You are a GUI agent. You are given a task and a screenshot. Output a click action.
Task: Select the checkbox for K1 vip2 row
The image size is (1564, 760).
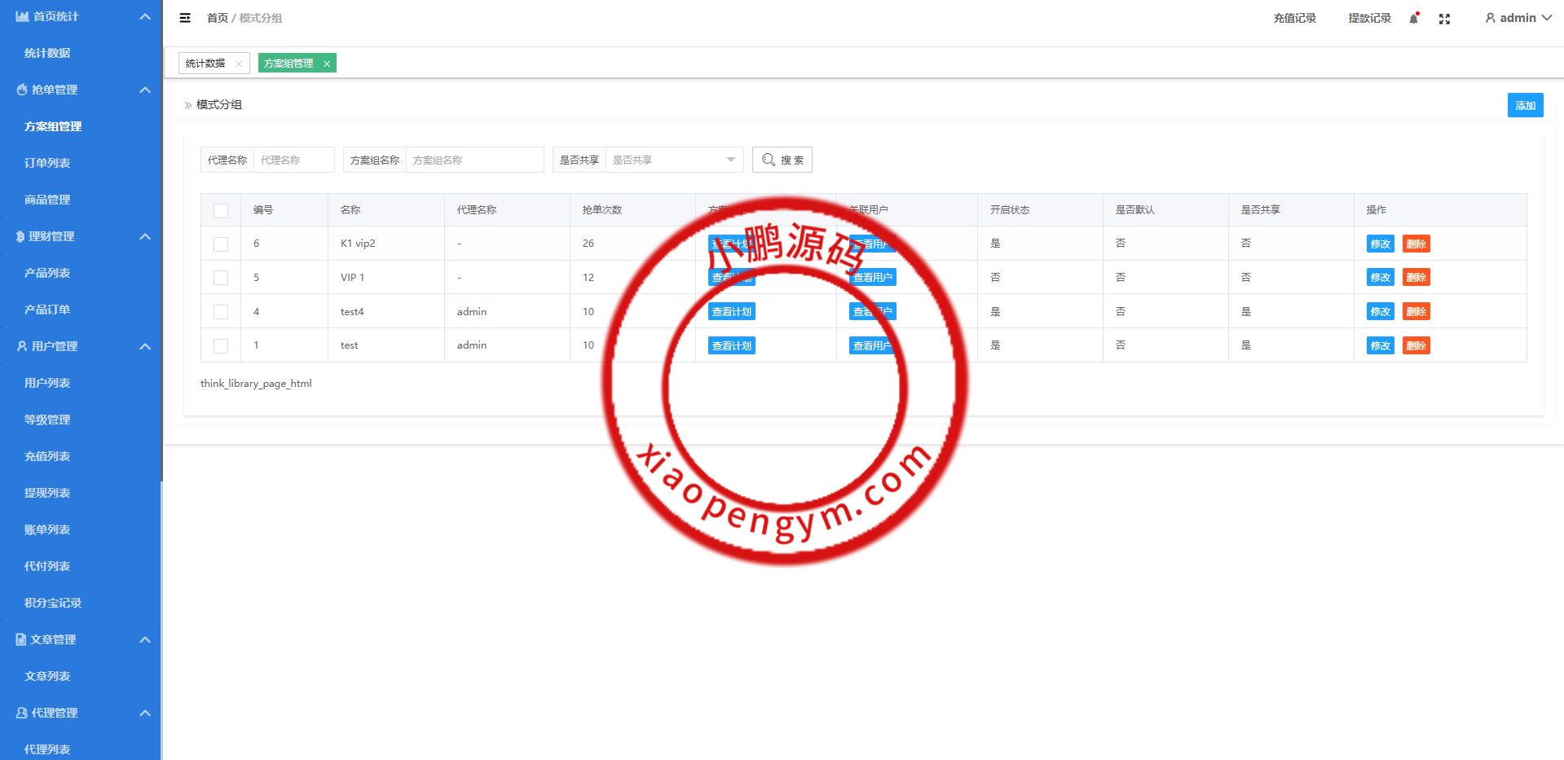(x=221, y=244)
